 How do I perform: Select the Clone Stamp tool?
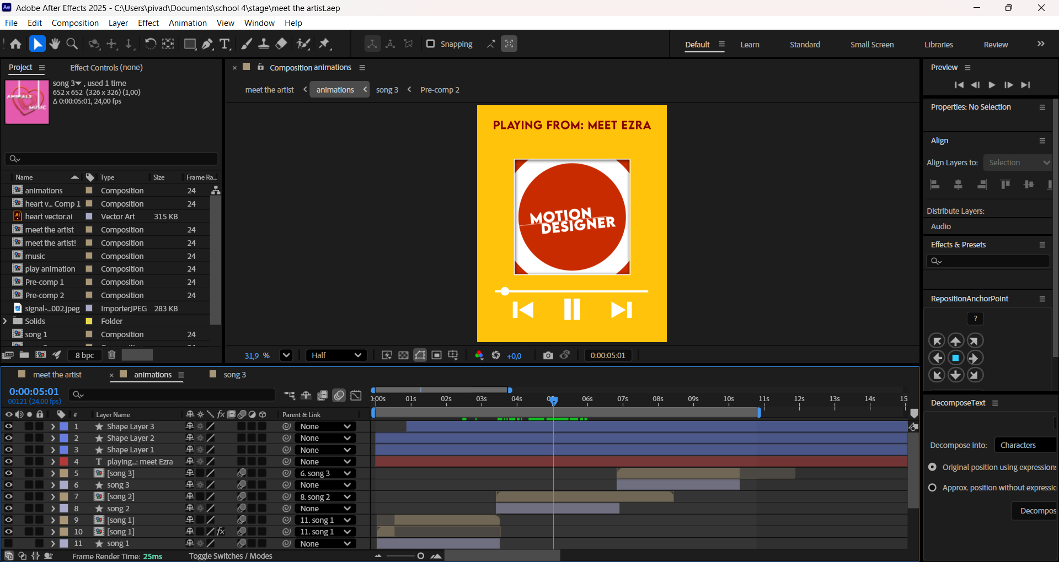264,44
